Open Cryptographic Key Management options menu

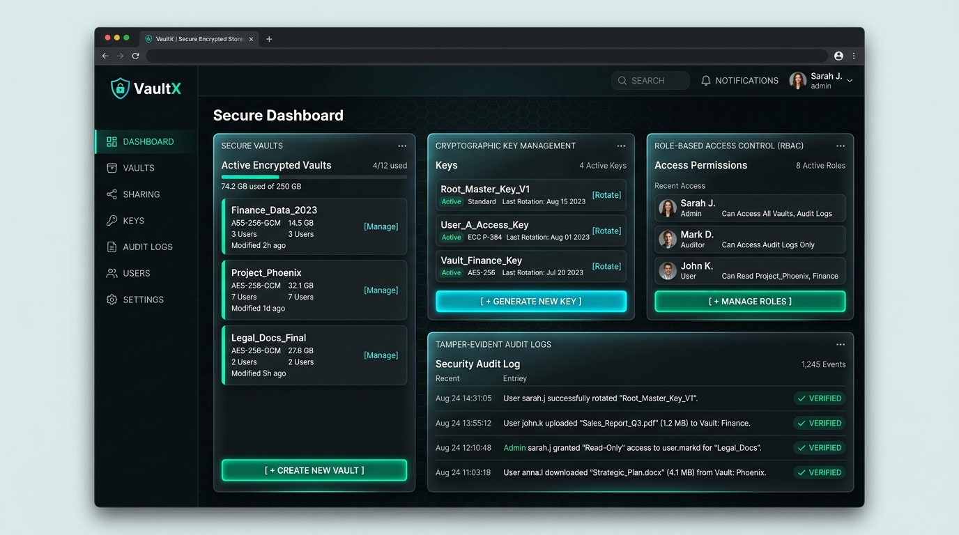(621, 146)
